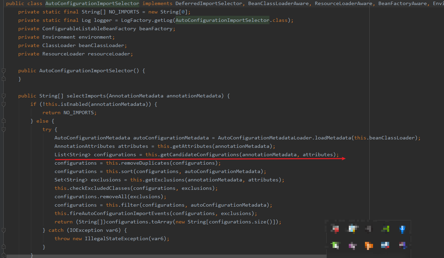Collapse the selectImports method fold marker
Image resolution: width=444 pixels, height=258 pixels.
3,96
